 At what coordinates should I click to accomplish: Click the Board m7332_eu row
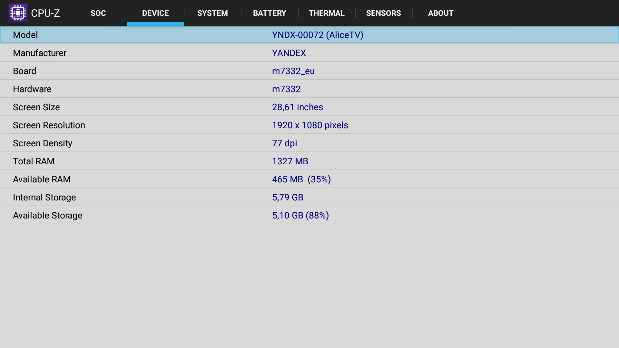click(x=309, y=71)
